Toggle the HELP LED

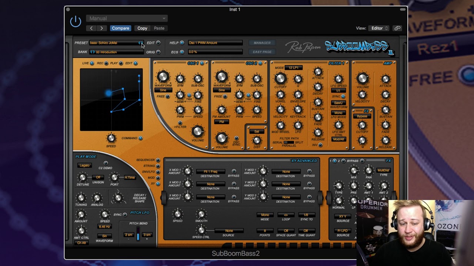[182, 43]
